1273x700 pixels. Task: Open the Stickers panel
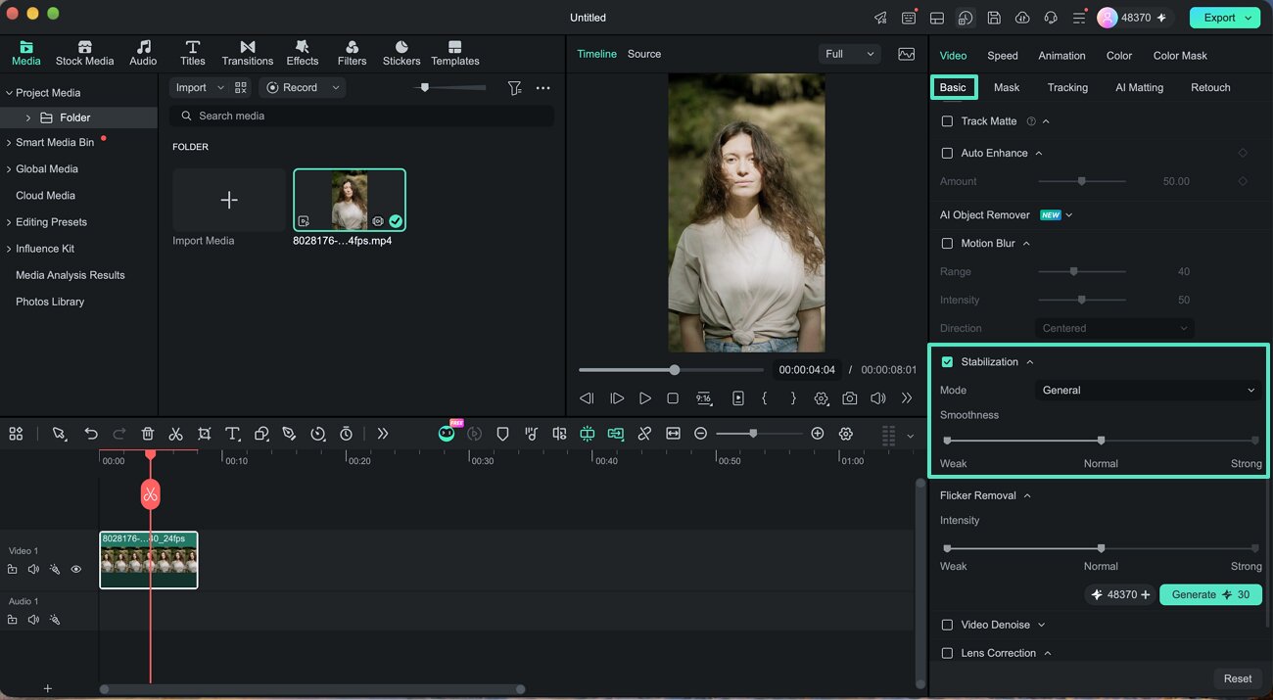point(401,54)
